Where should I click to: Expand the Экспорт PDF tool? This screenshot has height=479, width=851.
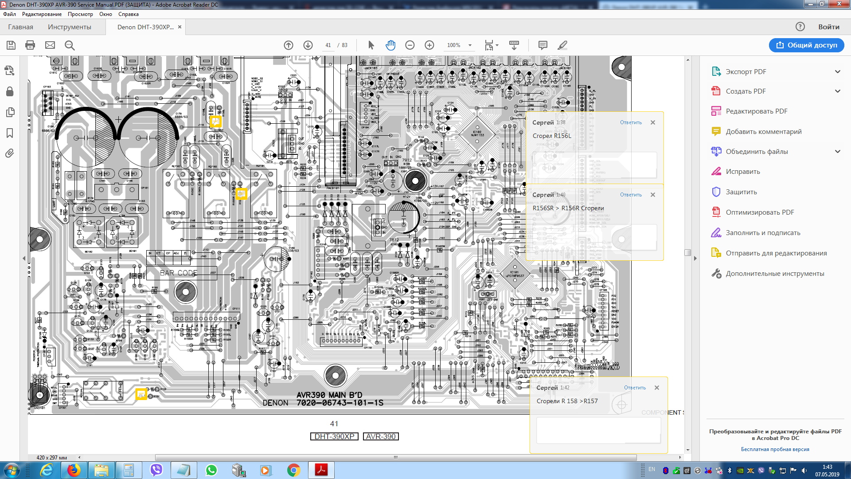(838, 72)
